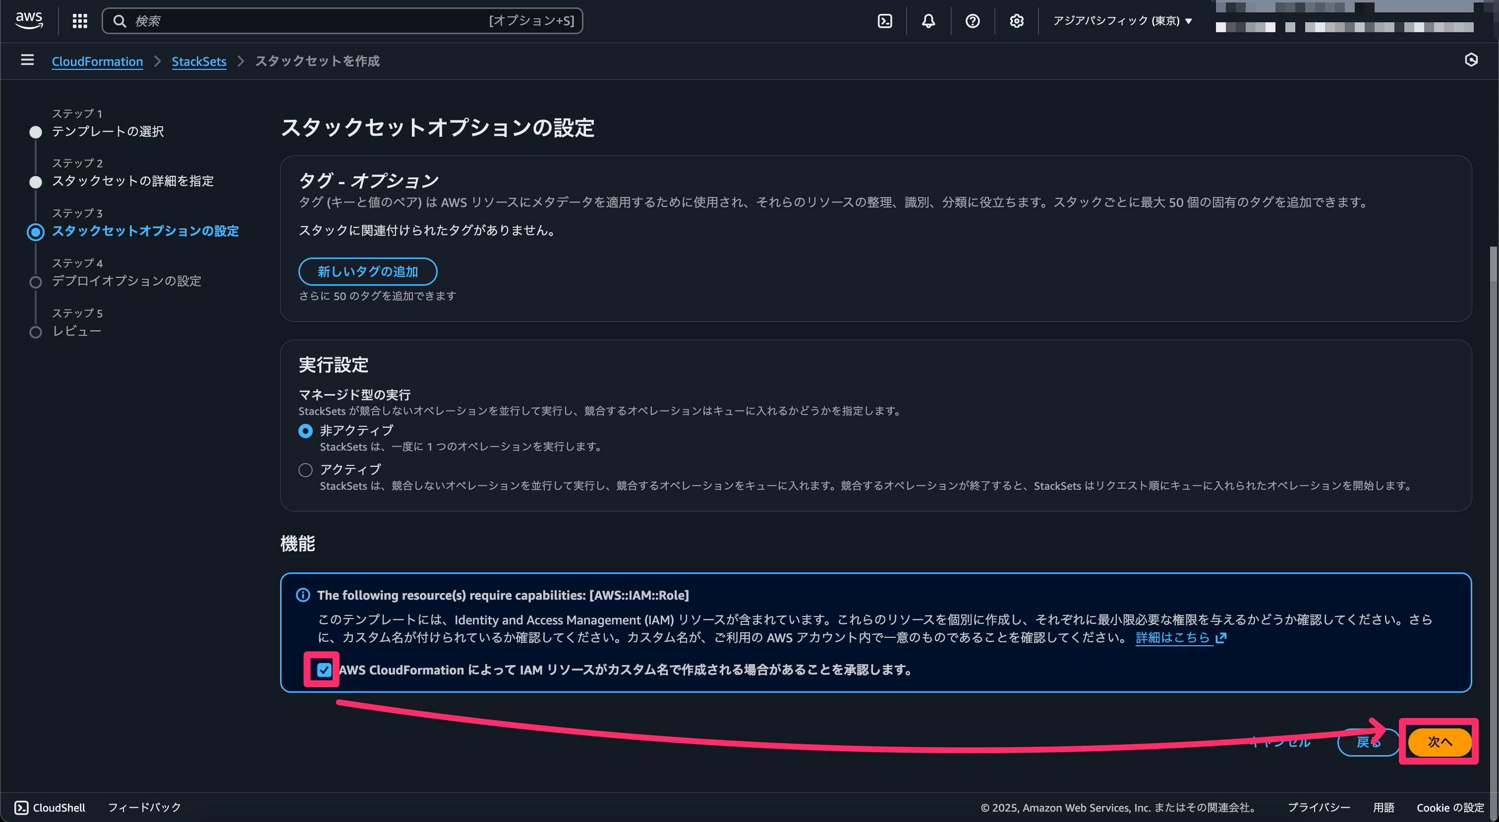Open CloudShell from the top toolbar
Viewport: 1499px width, 822px height.
click(885, 20)
